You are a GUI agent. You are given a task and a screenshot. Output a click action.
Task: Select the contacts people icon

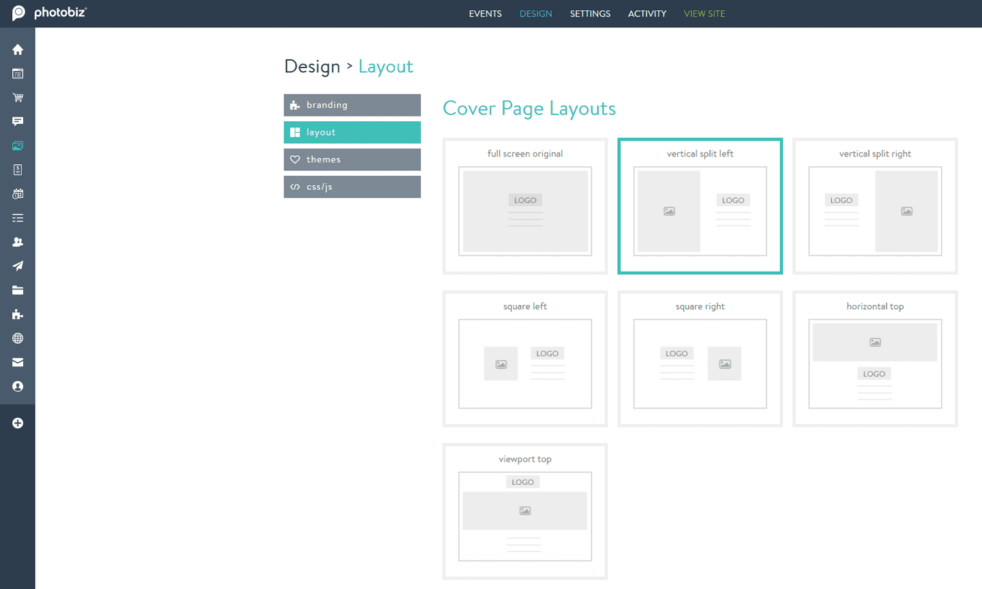18,242
